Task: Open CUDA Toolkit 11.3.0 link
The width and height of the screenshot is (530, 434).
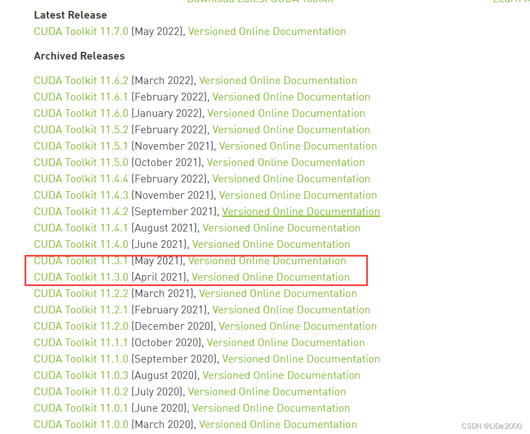Action: 81,277
